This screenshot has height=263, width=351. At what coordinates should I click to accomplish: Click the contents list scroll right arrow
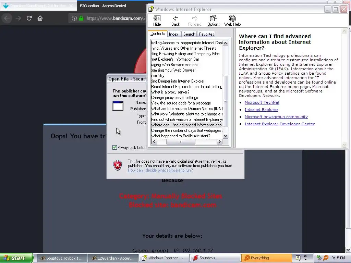220,141
